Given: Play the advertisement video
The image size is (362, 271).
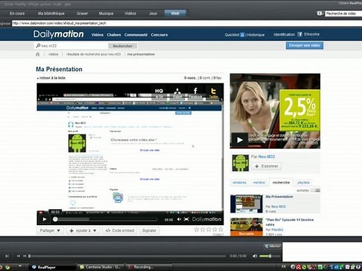Looking at the screenshot, I should [x=239, y=140].
